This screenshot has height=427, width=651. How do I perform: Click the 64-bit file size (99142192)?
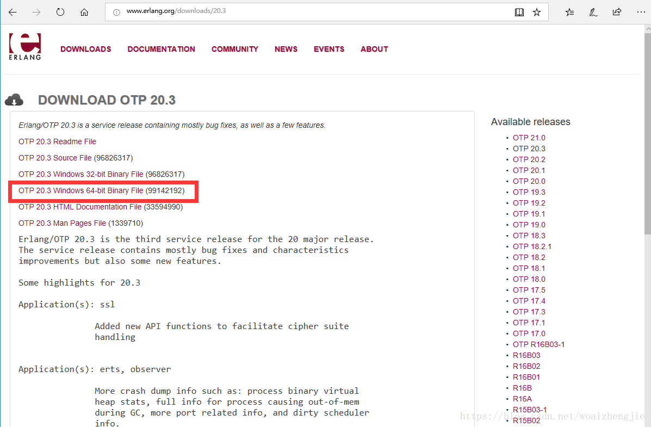pyautogui.click(x=165, y=191)
